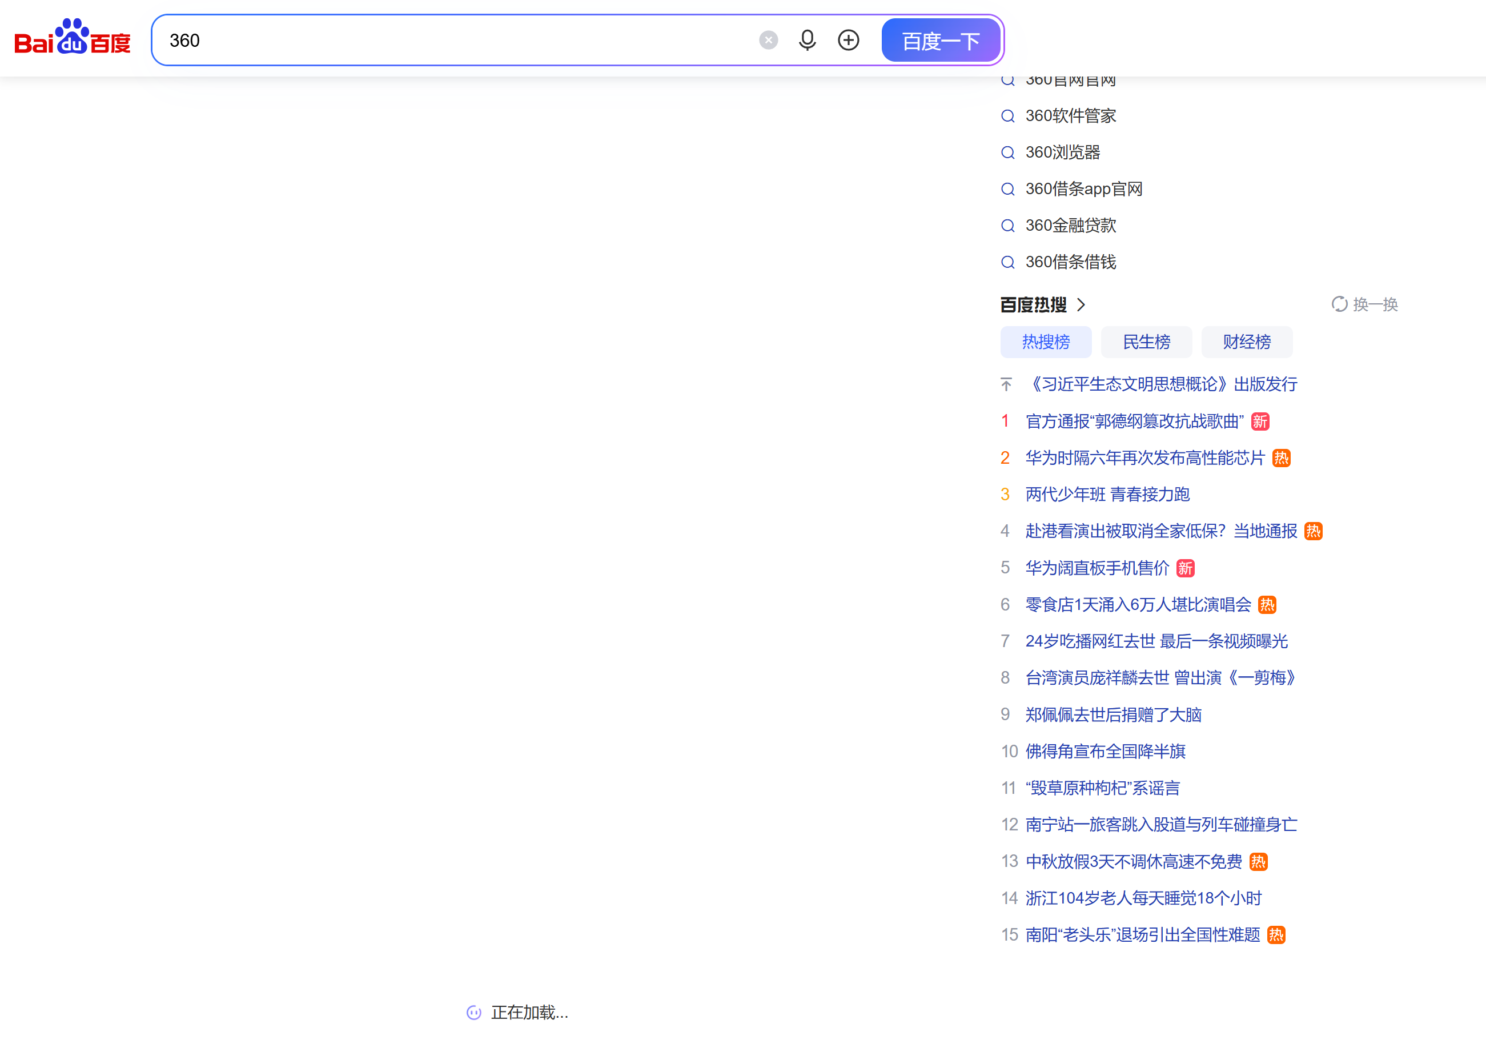Switch to 财经榜 tab
1486x1060 pixels.
tap(1247, 342)
